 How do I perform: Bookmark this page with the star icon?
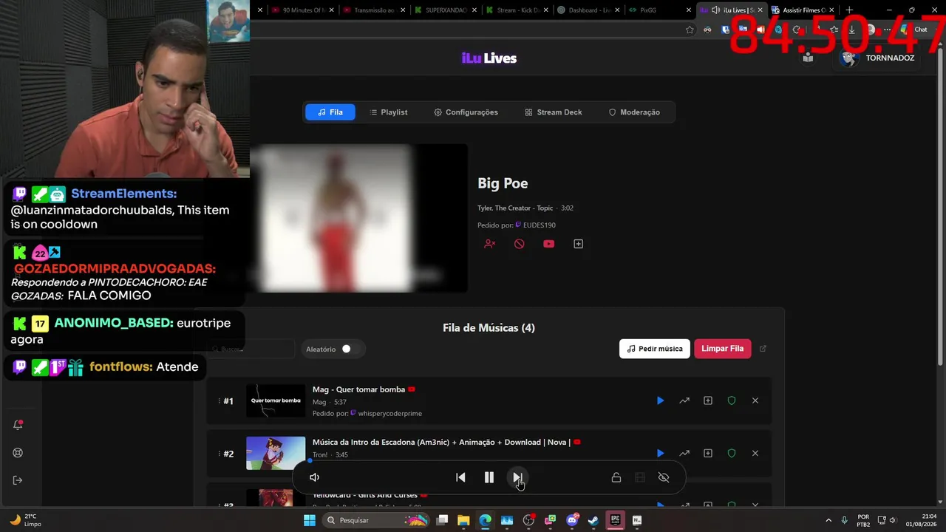pyautogui.click(x=690, y=30)
